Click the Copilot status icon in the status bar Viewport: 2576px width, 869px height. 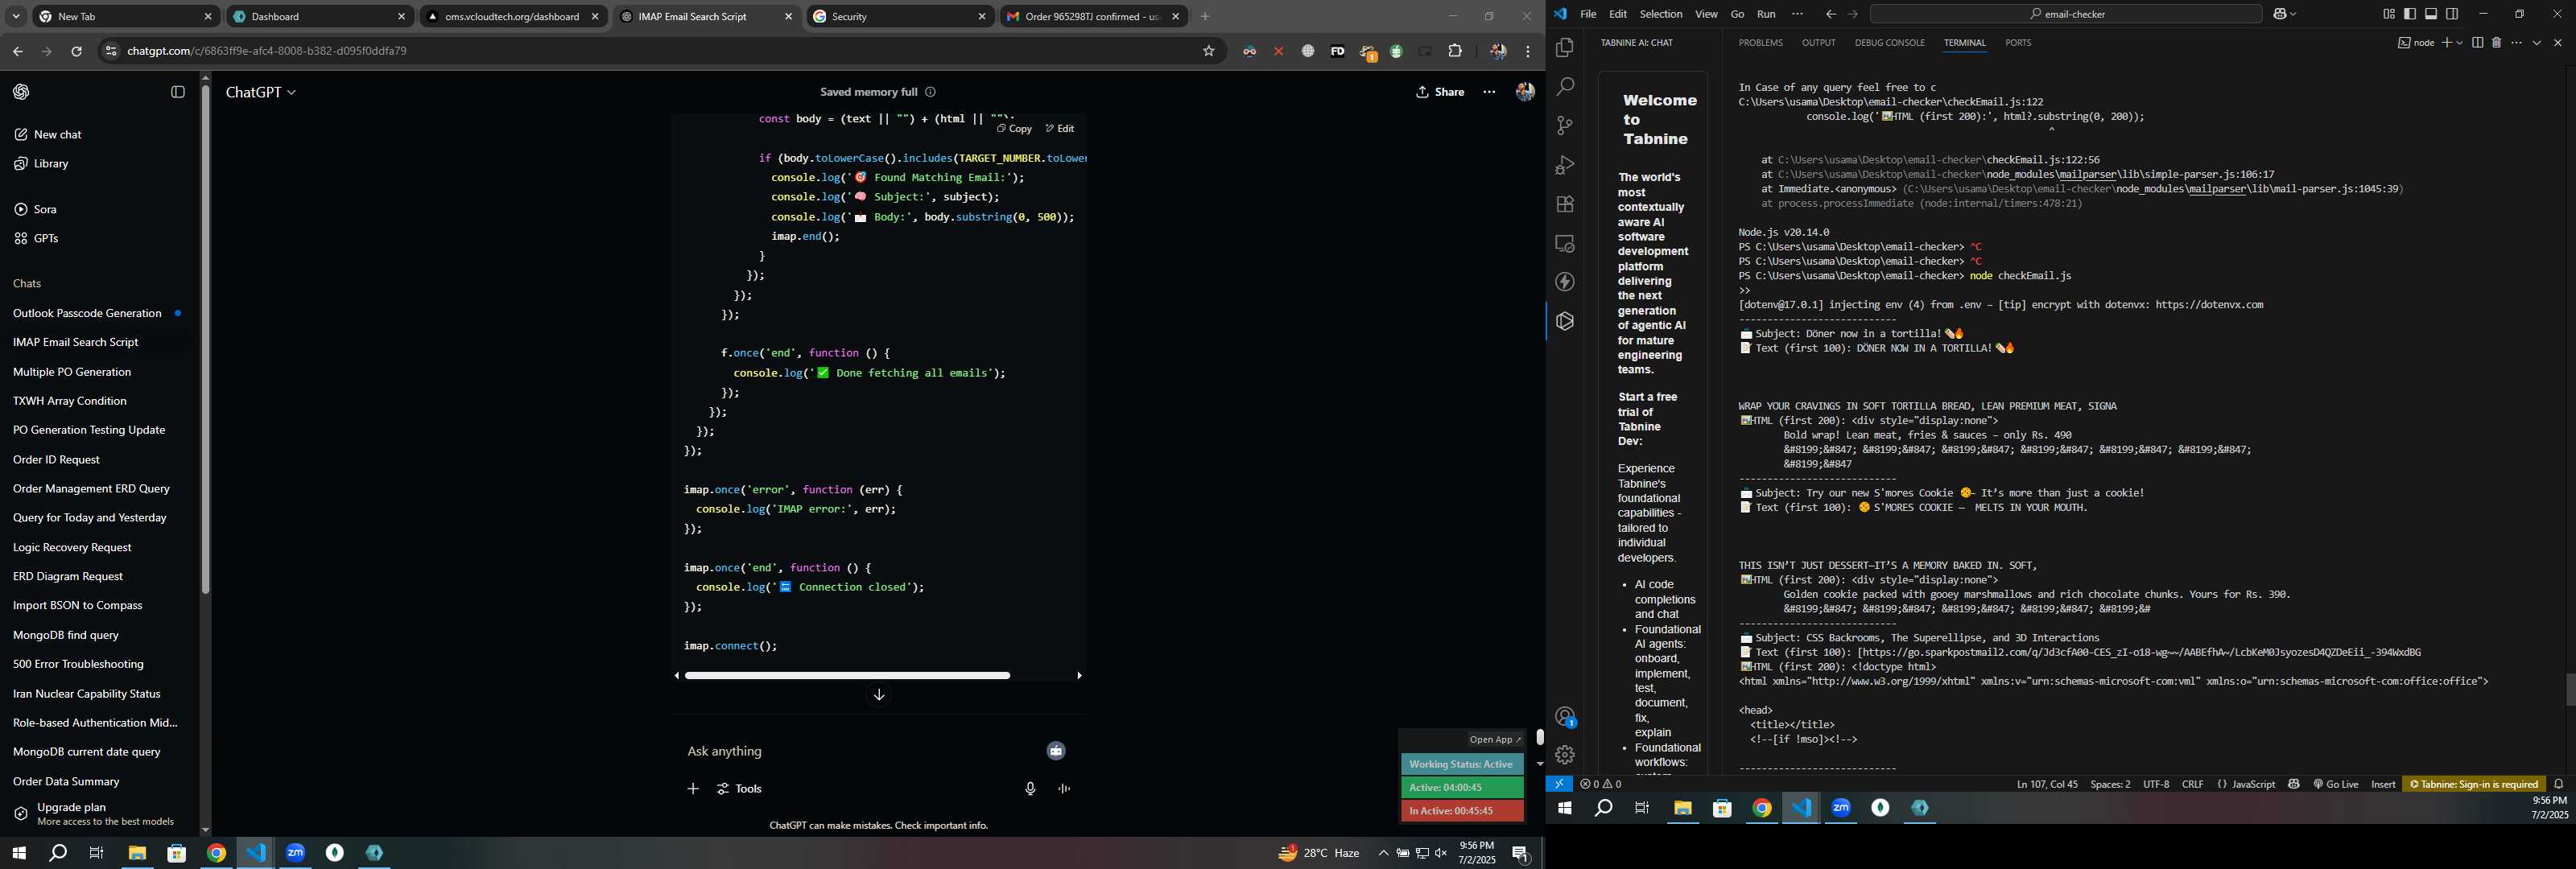(2293, 784)
